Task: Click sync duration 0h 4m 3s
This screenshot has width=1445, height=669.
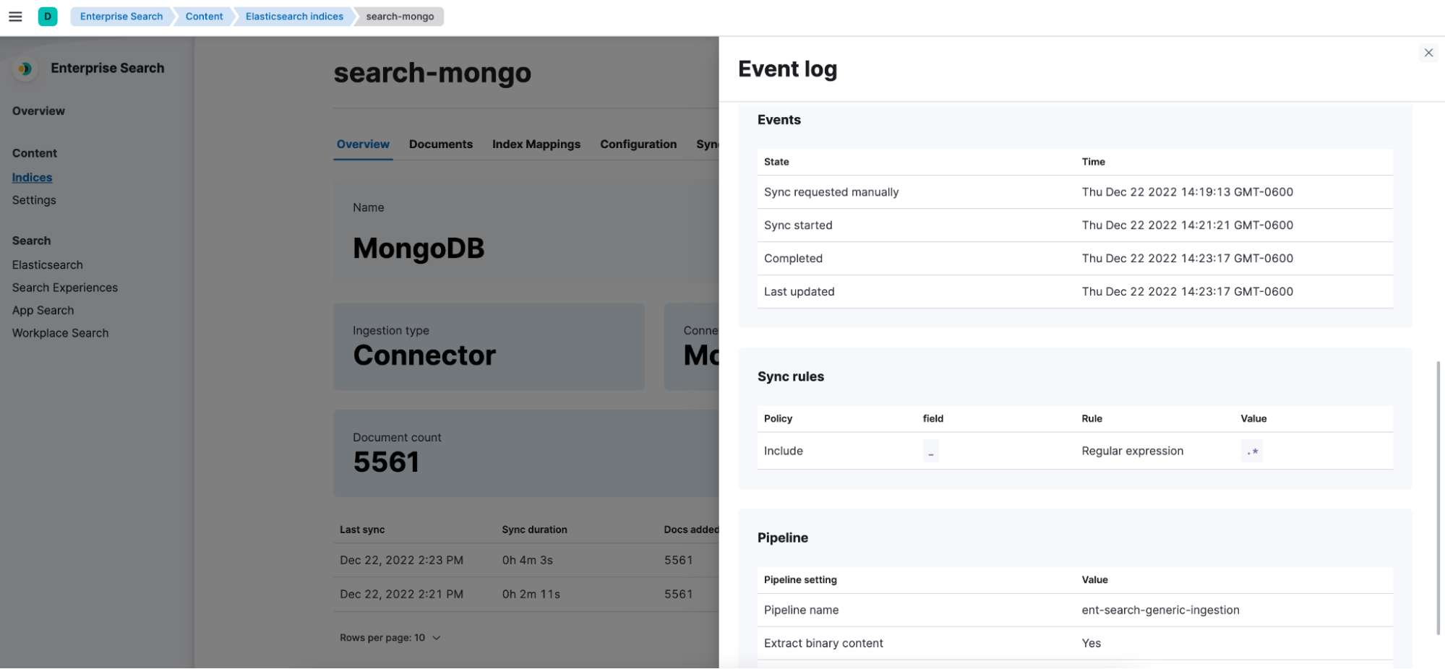Action: pos(528,561)
